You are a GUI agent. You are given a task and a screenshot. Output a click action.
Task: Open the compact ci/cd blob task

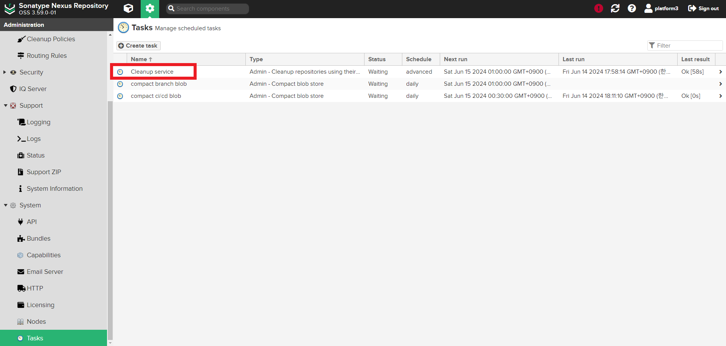pos(420,96)
